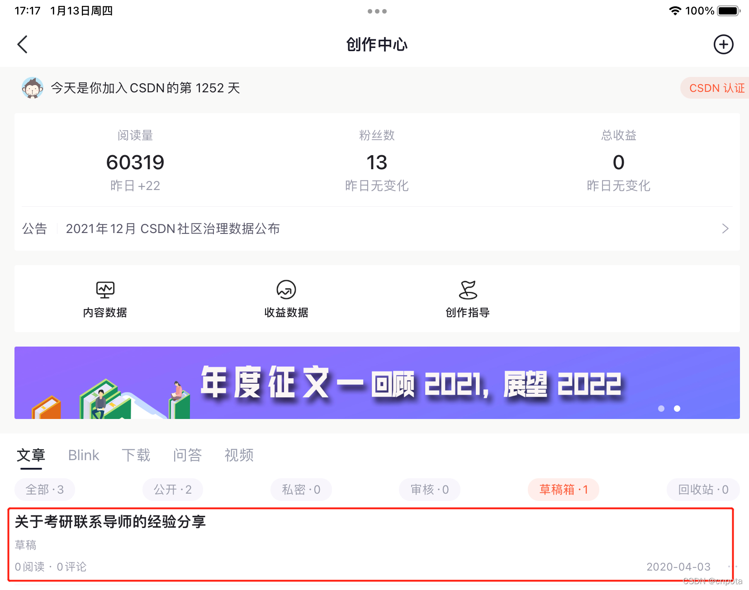Select the 草稿箱·1 filter chip
The height and width of the screenshot is (590, 749).
(564, 490)
